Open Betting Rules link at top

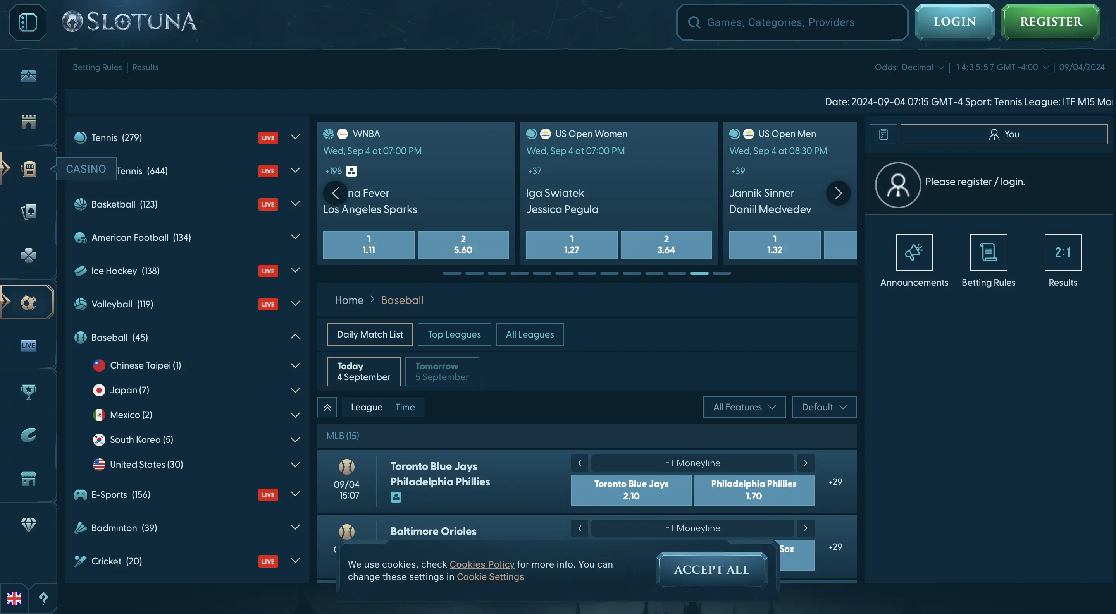click(97, 67)
